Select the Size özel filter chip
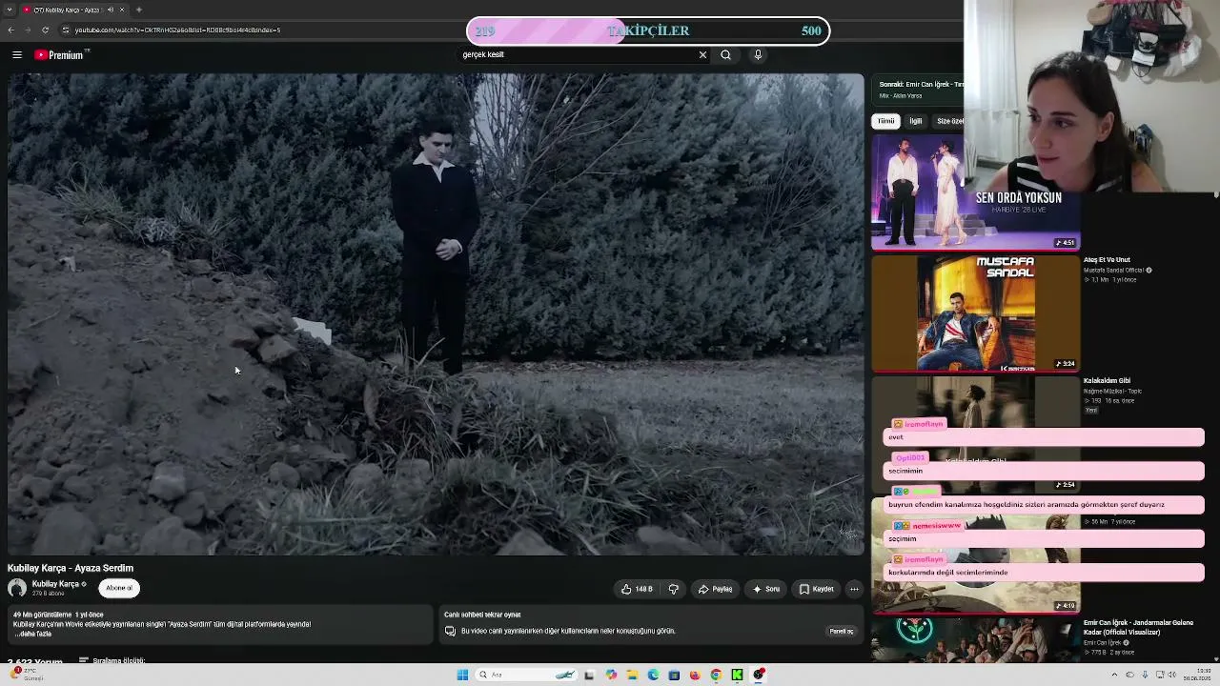 coord(949,121)
